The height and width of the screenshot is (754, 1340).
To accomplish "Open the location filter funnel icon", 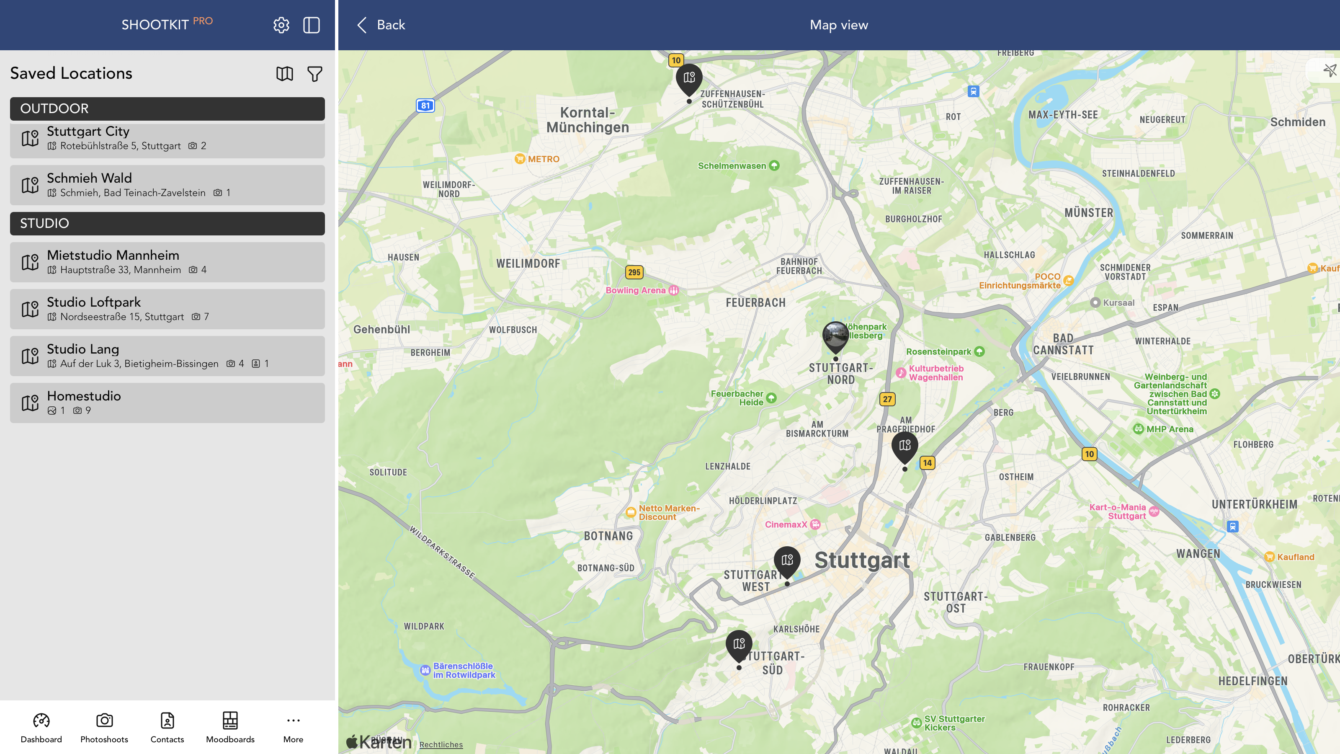I will tap(315, 74).
